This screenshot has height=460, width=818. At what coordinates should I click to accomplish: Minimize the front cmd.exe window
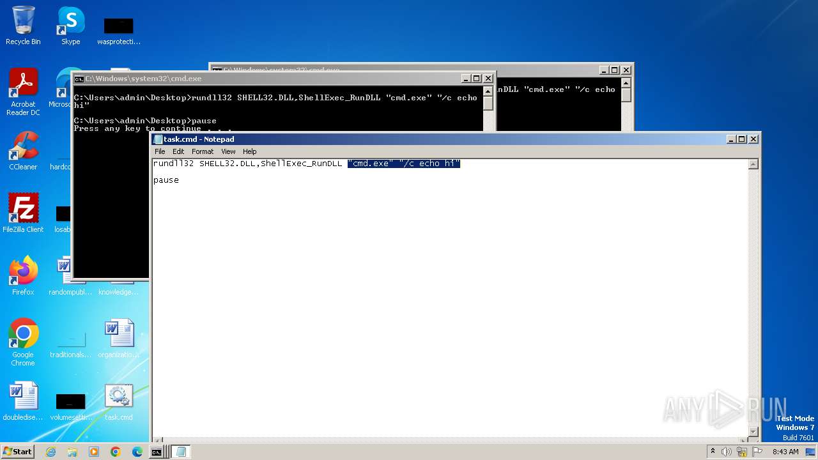click(466, 79)
